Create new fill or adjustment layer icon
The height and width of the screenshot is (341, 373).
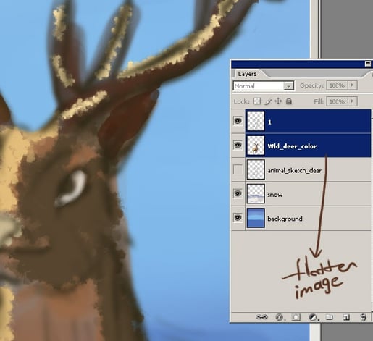(313, 317)
